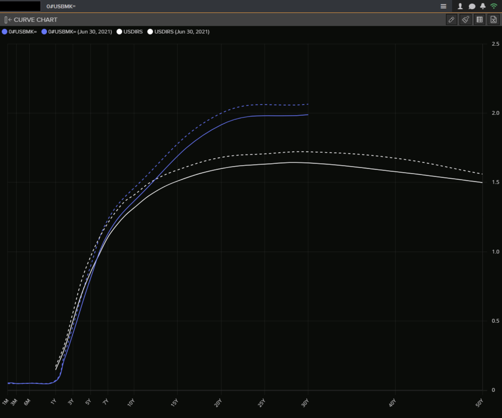Click the blue color dot beside 0#USBMK=
502x418 pixels.
(x=5, y=32)
